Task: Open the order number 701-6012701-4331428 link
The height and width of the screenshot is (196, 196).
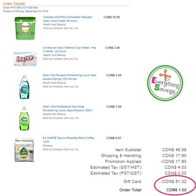Action: tap(25, 8)
